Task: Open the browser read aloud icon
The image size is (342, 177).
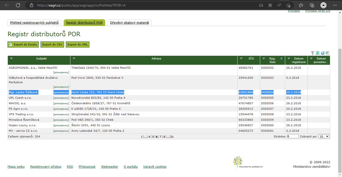Action: tap(279, 5)
